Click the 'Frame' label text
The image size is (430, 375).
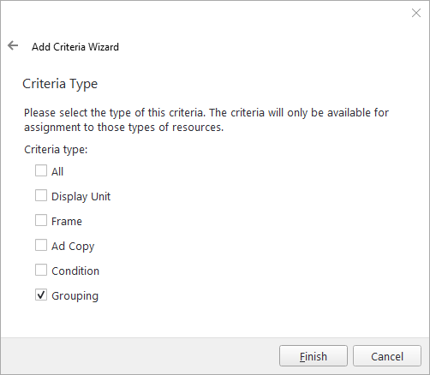pos(67,222)
